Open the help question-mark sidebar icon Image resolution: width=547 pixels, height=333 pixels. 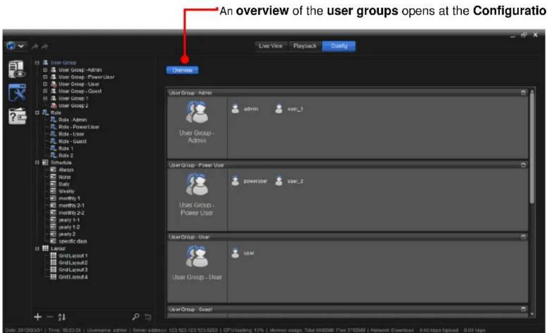coord(17,116)
